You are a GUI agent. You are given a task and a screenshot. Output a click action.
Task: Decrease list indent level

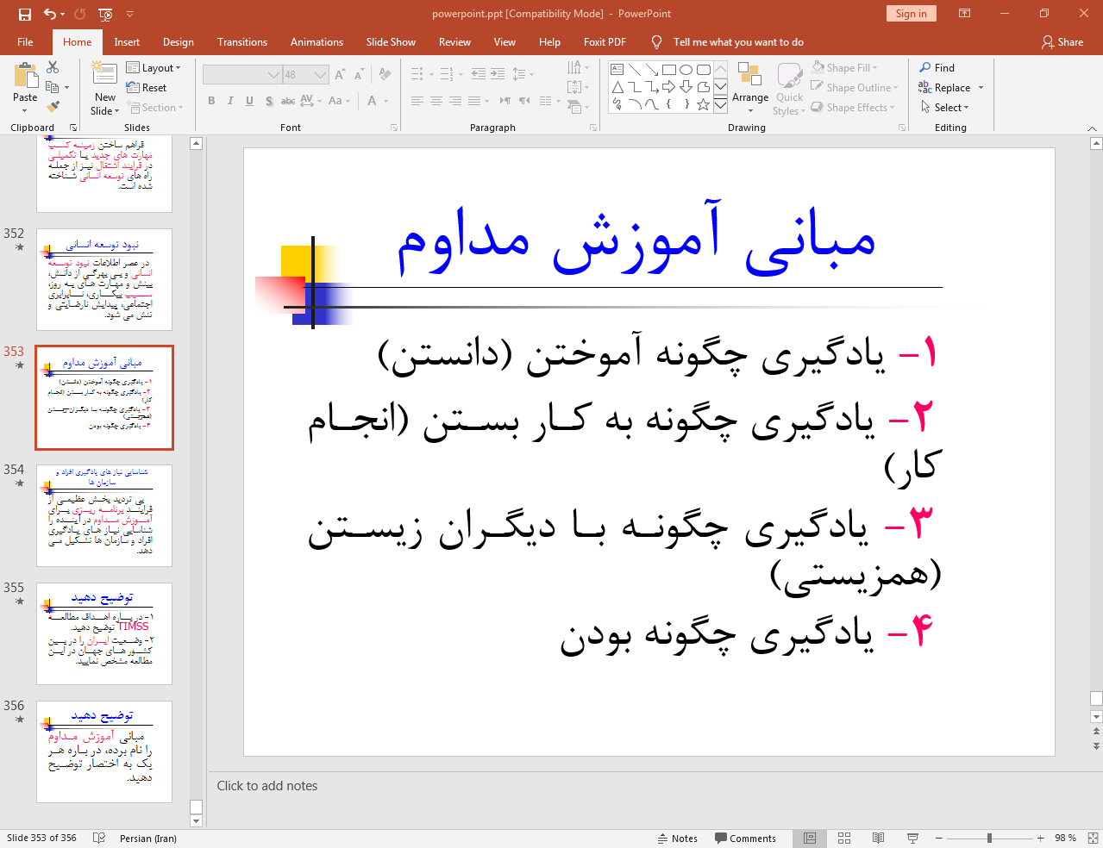point(479,74)
